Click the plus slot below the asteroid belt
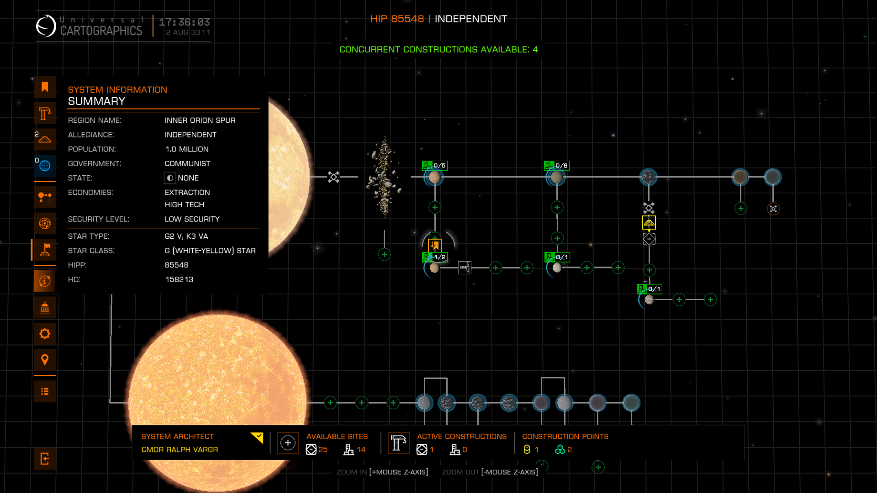This screenshot has height=493, width=877. coord(384,254)
